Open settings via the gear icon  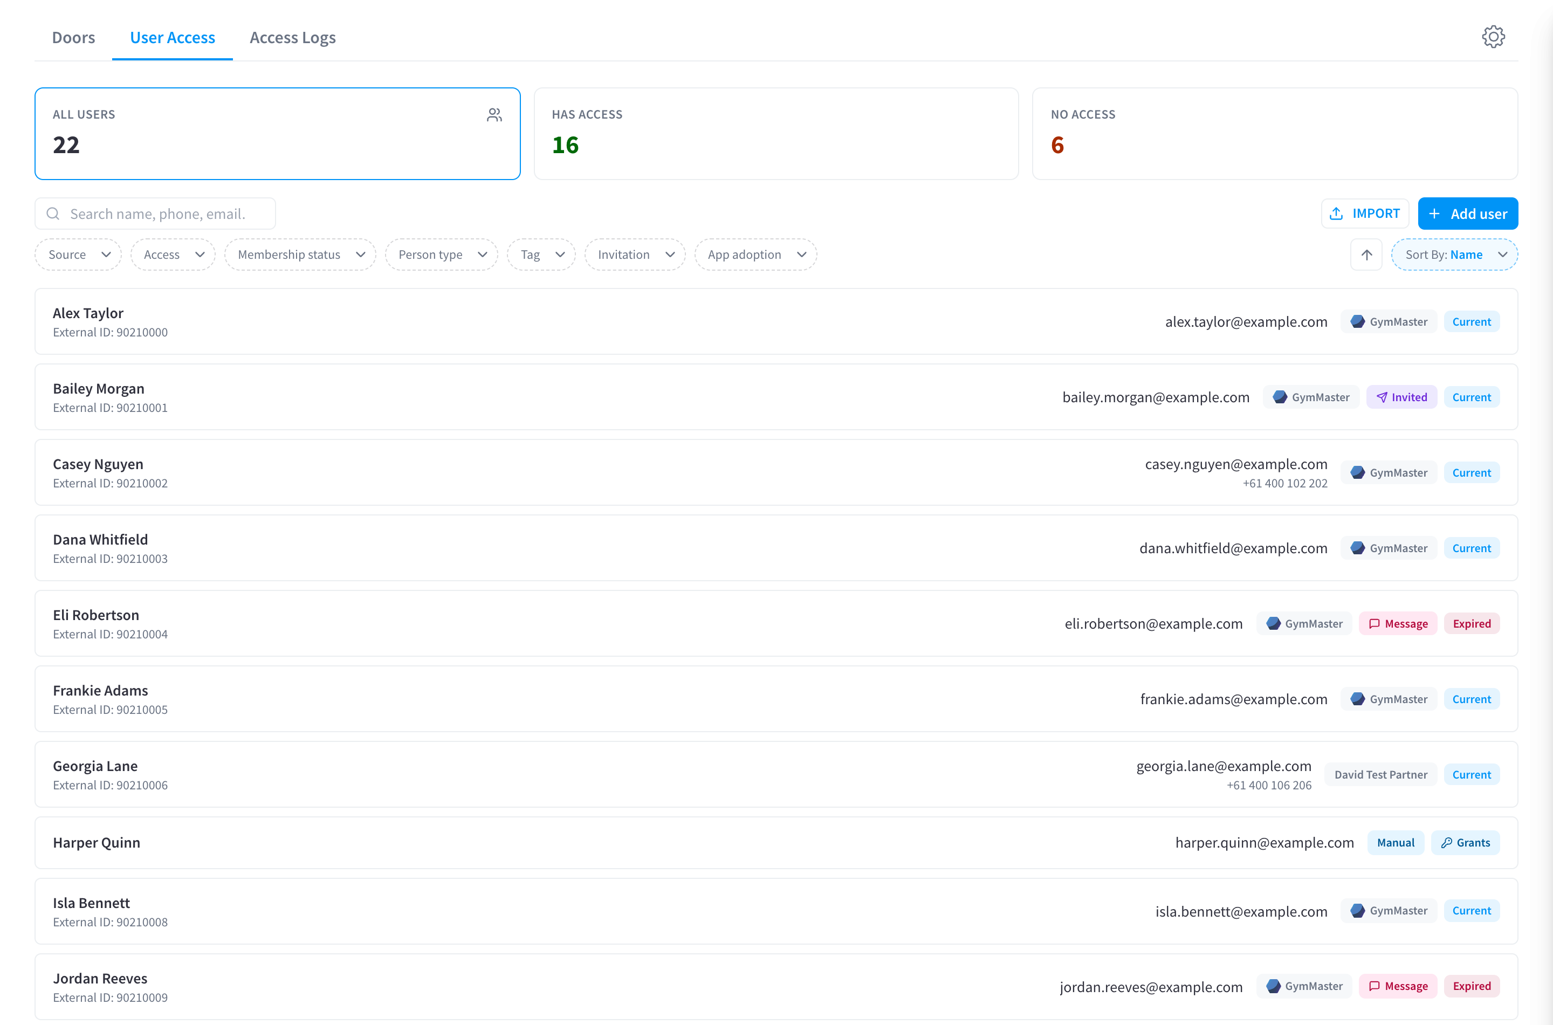tap(1493, 37)
